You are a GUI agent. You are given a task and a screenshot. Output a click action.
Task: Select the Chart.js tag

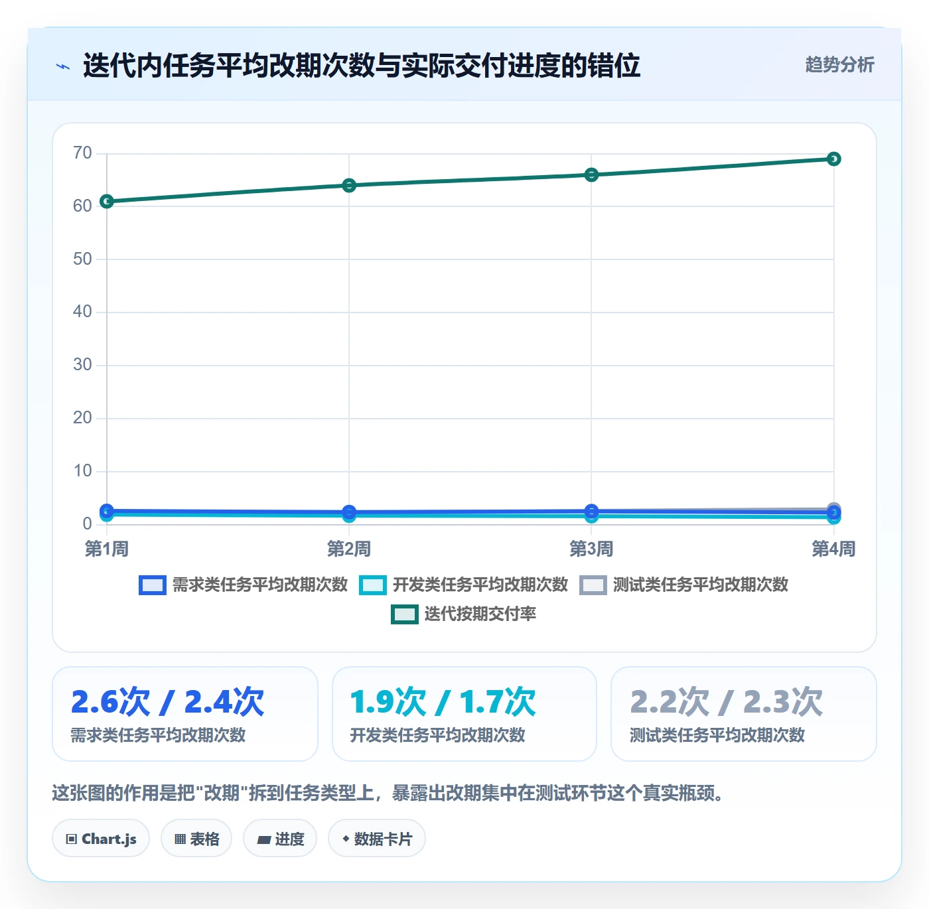101,839
